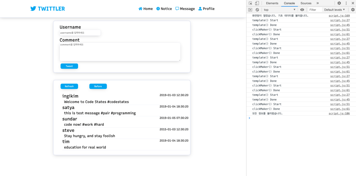The width and height of the screenshot is (356, 176).
Task: Click the Twittler bird logo icon
Action: [x=33, y=9]
